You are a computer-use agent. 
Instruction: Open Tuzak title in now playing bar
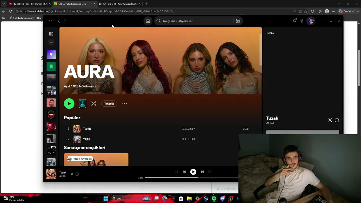coord(63,173)
